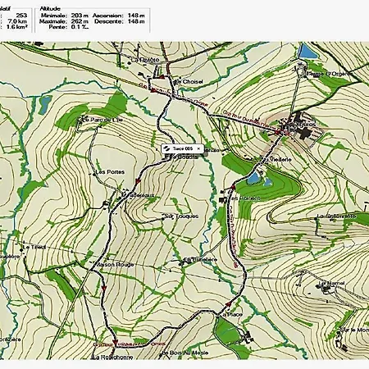Click the blue reservoir near Ferme d'Orgères

point(307,52)
